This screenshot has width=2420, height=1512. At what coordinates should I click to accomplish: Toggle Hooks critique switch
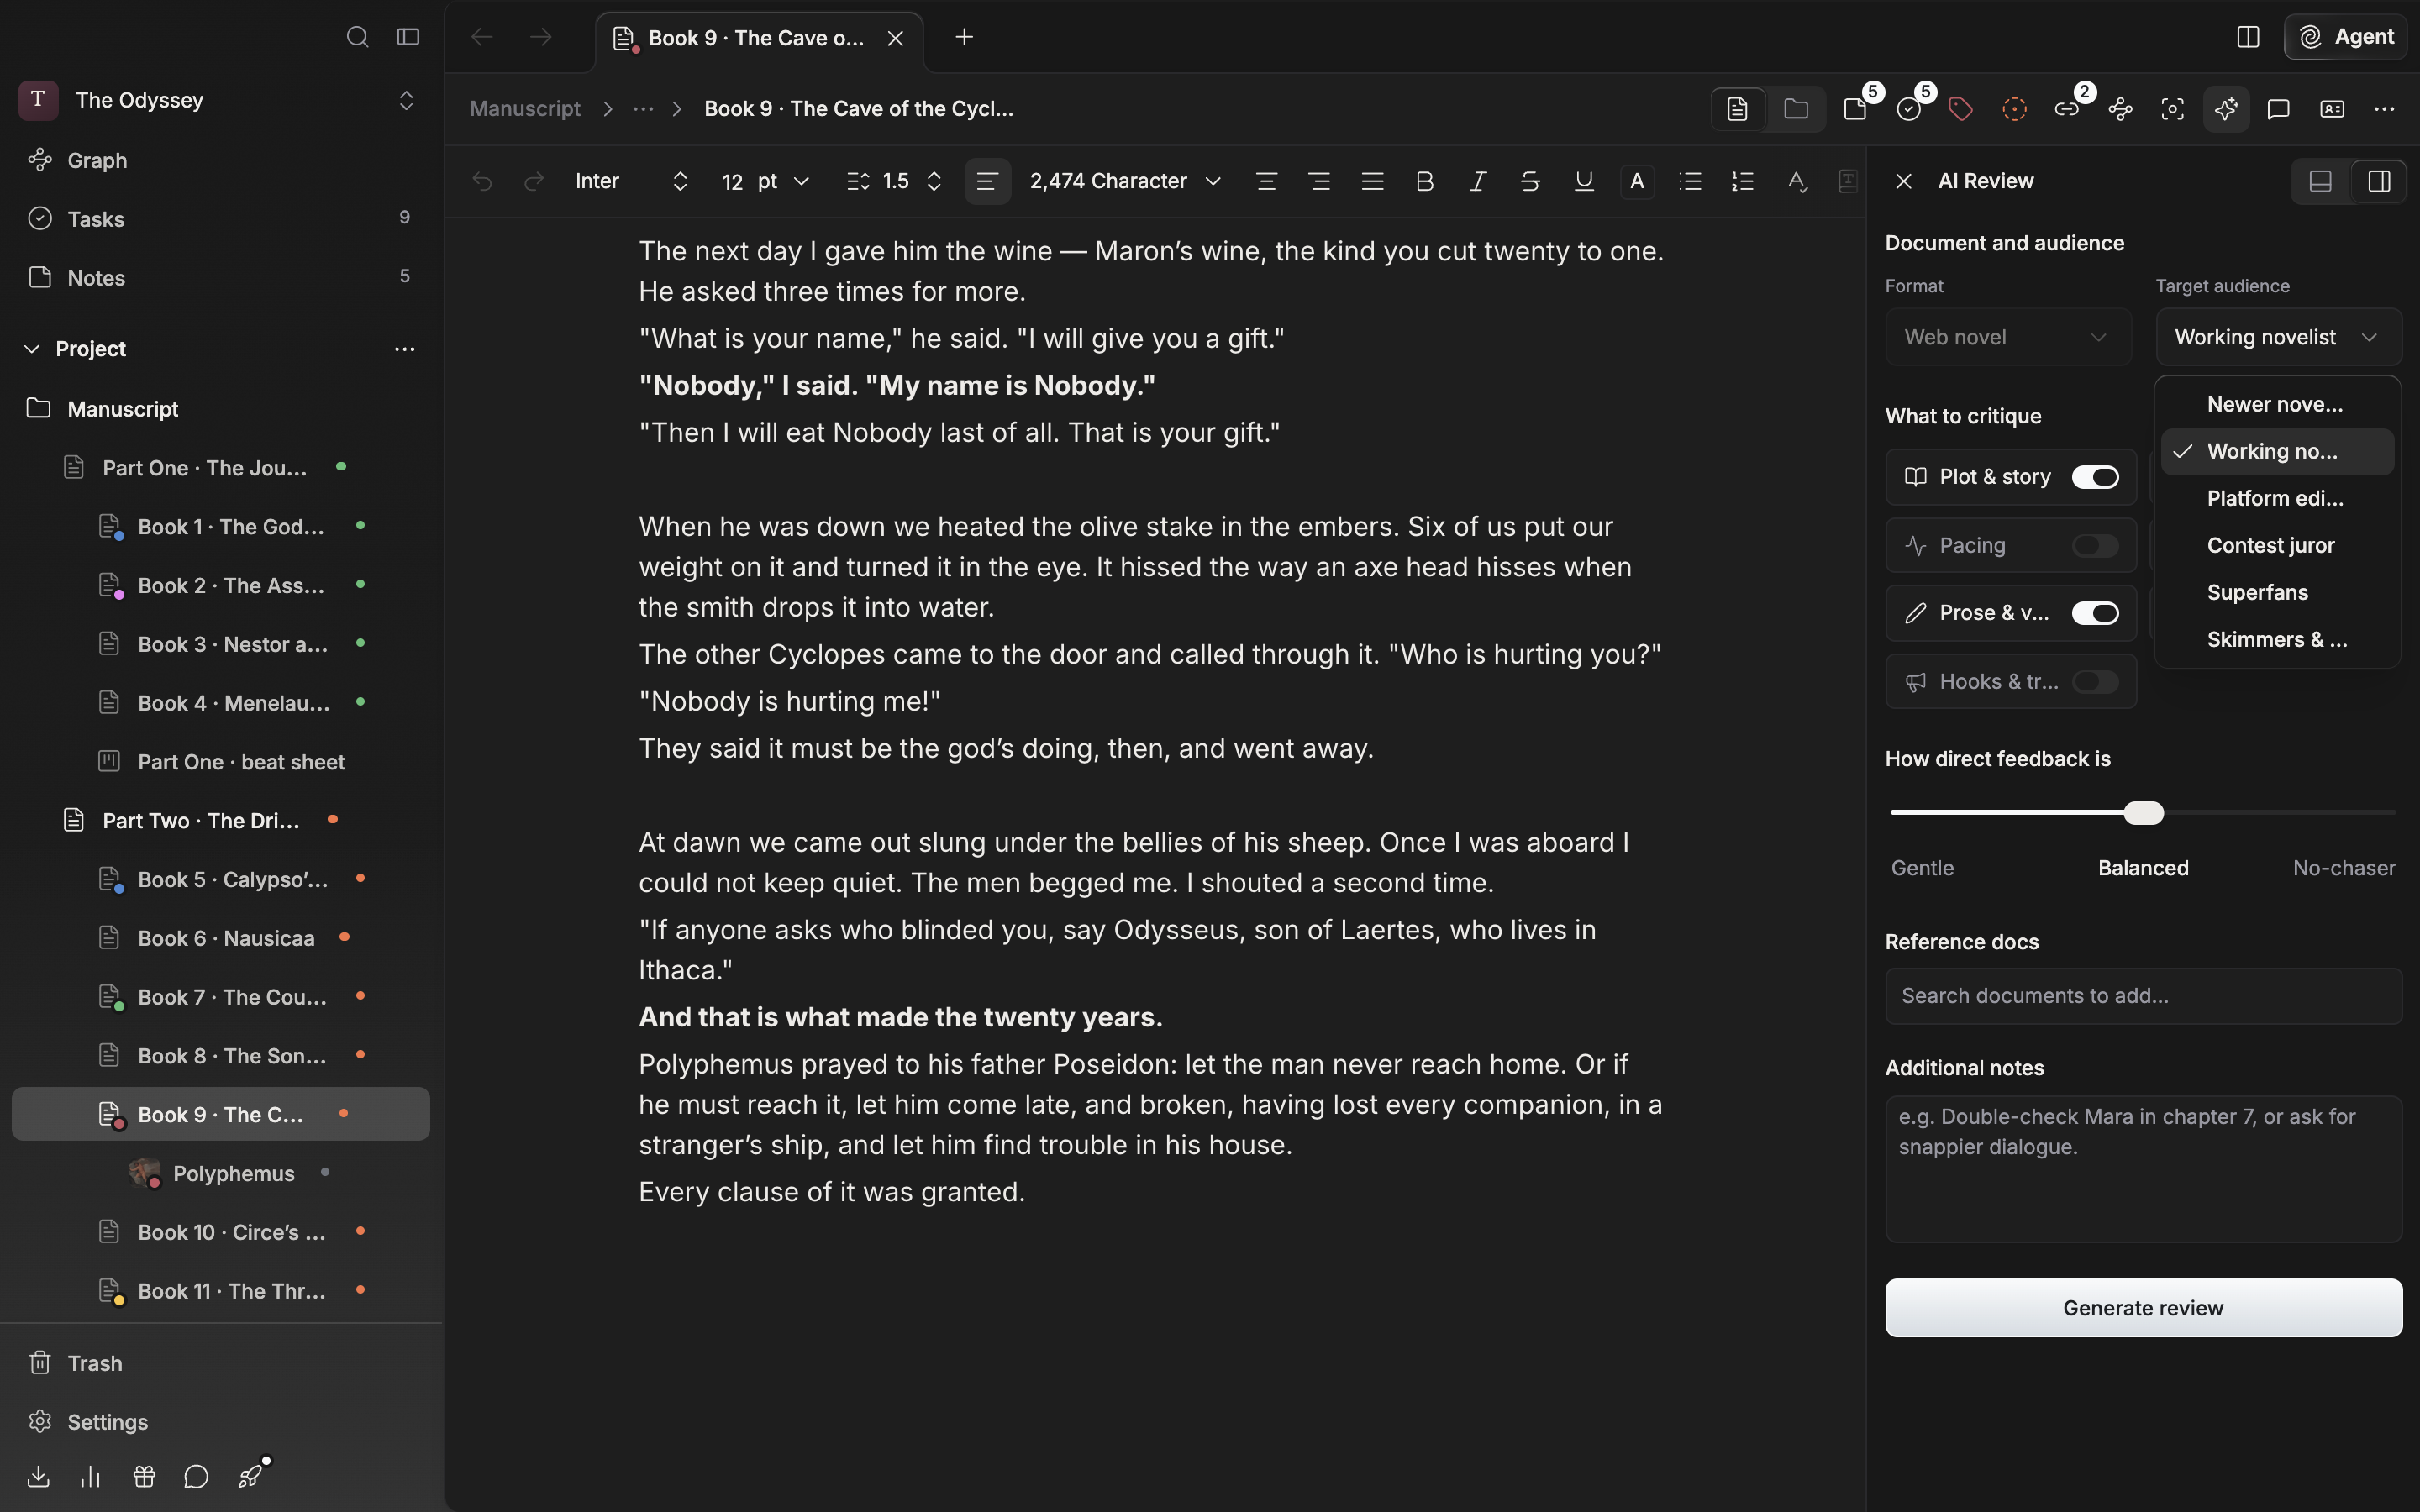point(2095,681)
